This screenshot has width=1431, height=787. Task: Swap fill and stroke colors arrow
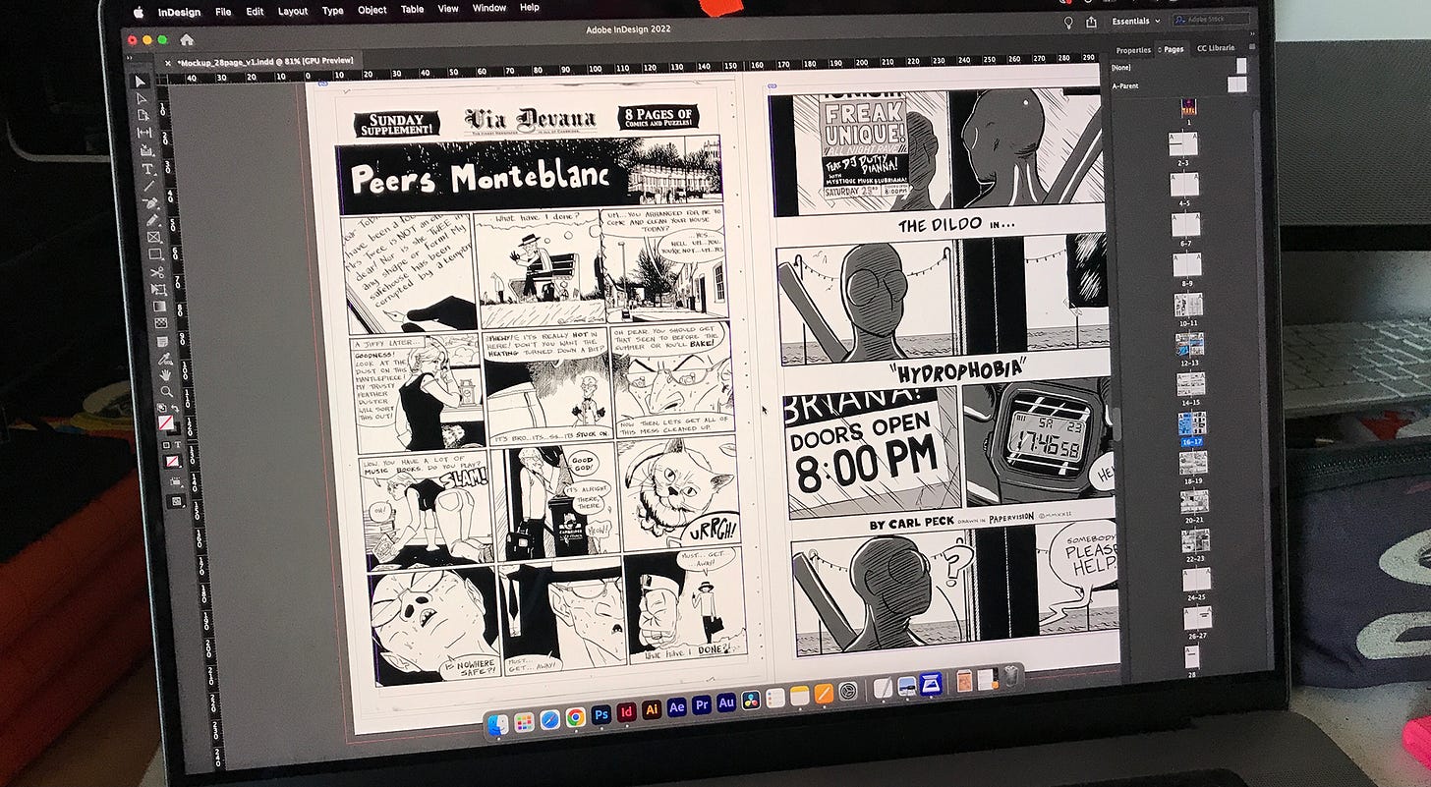(176, 408)
